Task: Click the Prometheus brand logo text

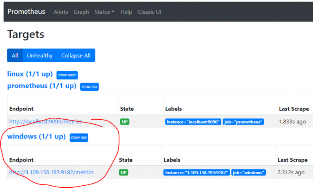Action: pos(26,11)
